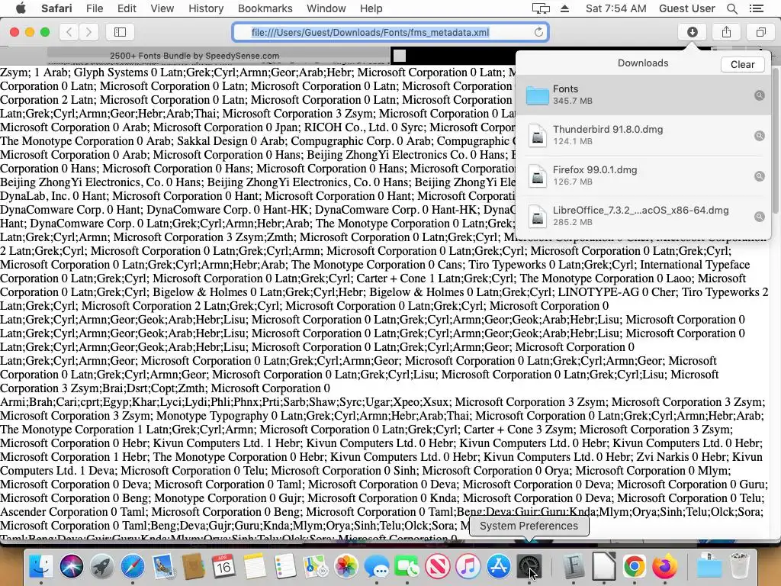Open System Preferences from the Dock
This screenshot has width=781, height=586.
click(x=529, y=567)
